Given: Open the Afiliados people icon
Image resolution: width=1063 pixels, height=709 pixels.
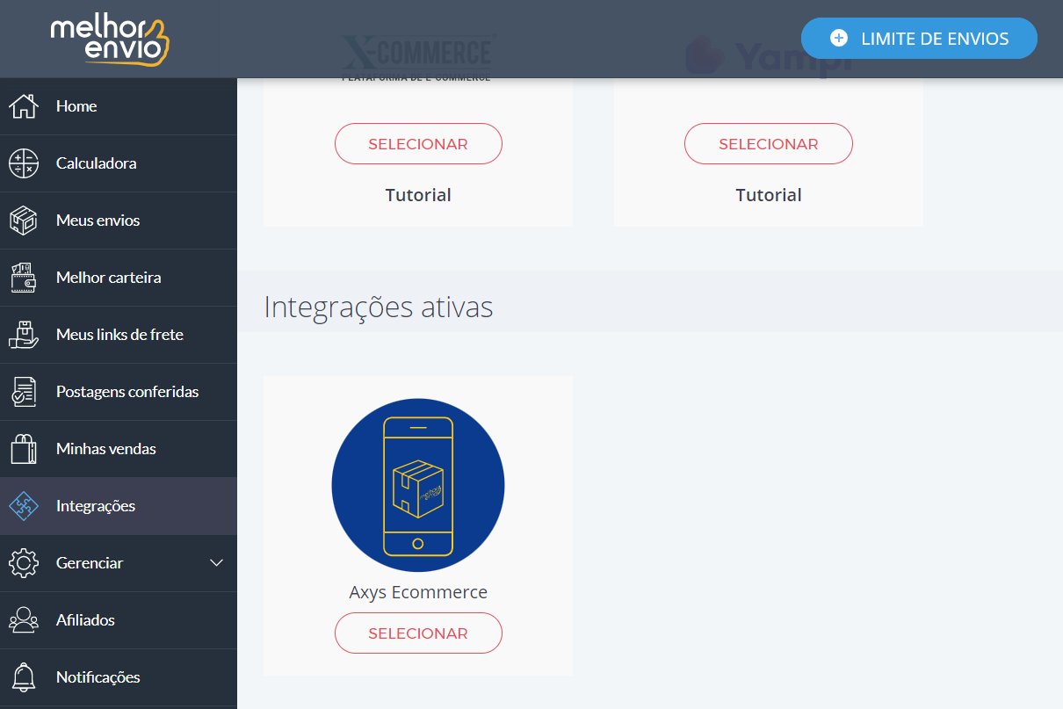Looking at the screenshot, I should (x=24, y=620).
